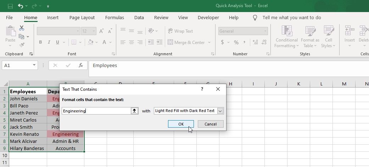The width and height of the screenshot is (369, 167).
Task: Click the Engineering text input field
Action: (x=96, y=111)
